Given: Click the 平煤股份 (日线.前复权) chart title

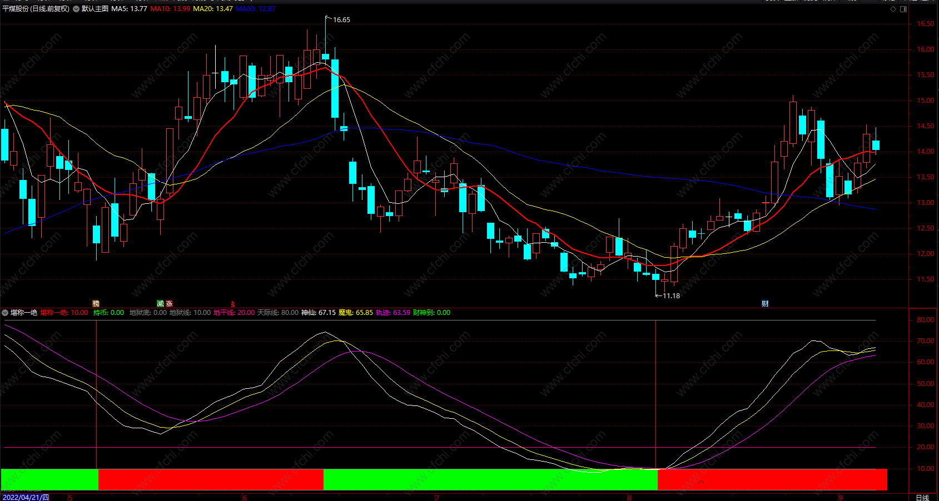Looking at the screenshot, I should (36, 9).
